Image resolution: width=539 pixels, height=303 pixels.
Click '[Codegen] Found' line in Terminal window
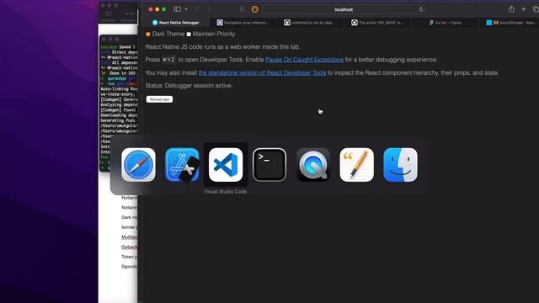119,110
